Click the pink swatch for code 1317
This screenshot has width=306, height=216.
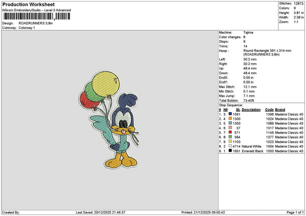coord(231,128)
